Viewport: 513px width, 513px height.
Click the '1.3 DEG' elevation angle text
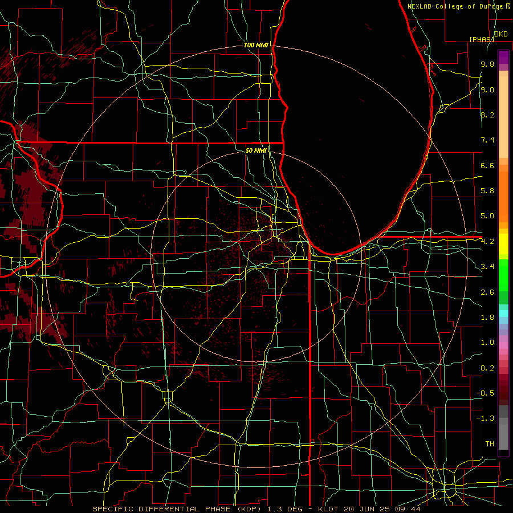(x=286, y=509)
